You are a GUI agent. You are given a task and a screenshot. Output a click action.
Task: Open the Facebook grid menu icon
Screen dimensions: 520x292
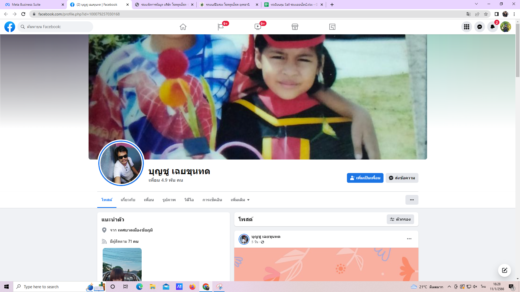click(x=466, y=27)
